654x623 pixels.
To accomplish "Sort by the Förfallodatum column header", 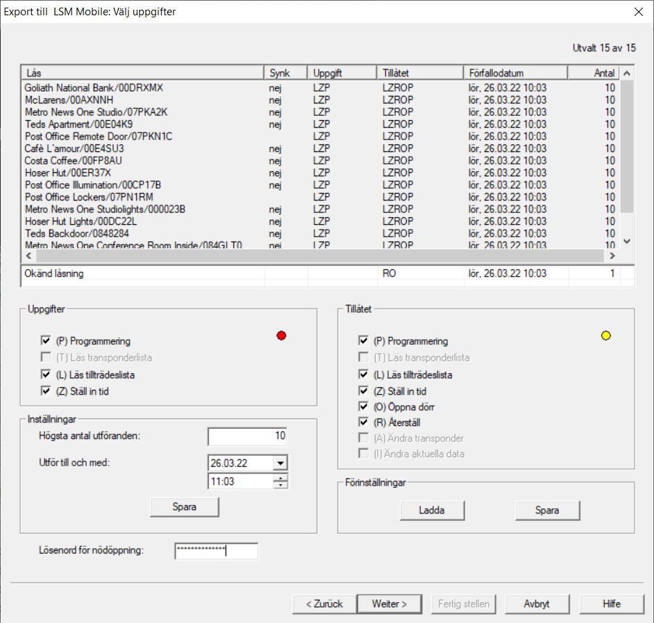I will [x=514, y=73].
